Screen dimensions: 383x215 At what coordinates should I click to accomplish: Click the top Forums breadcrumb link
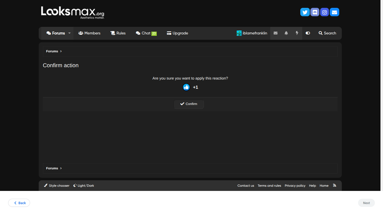pyautogui.click(x=52, y=51)
